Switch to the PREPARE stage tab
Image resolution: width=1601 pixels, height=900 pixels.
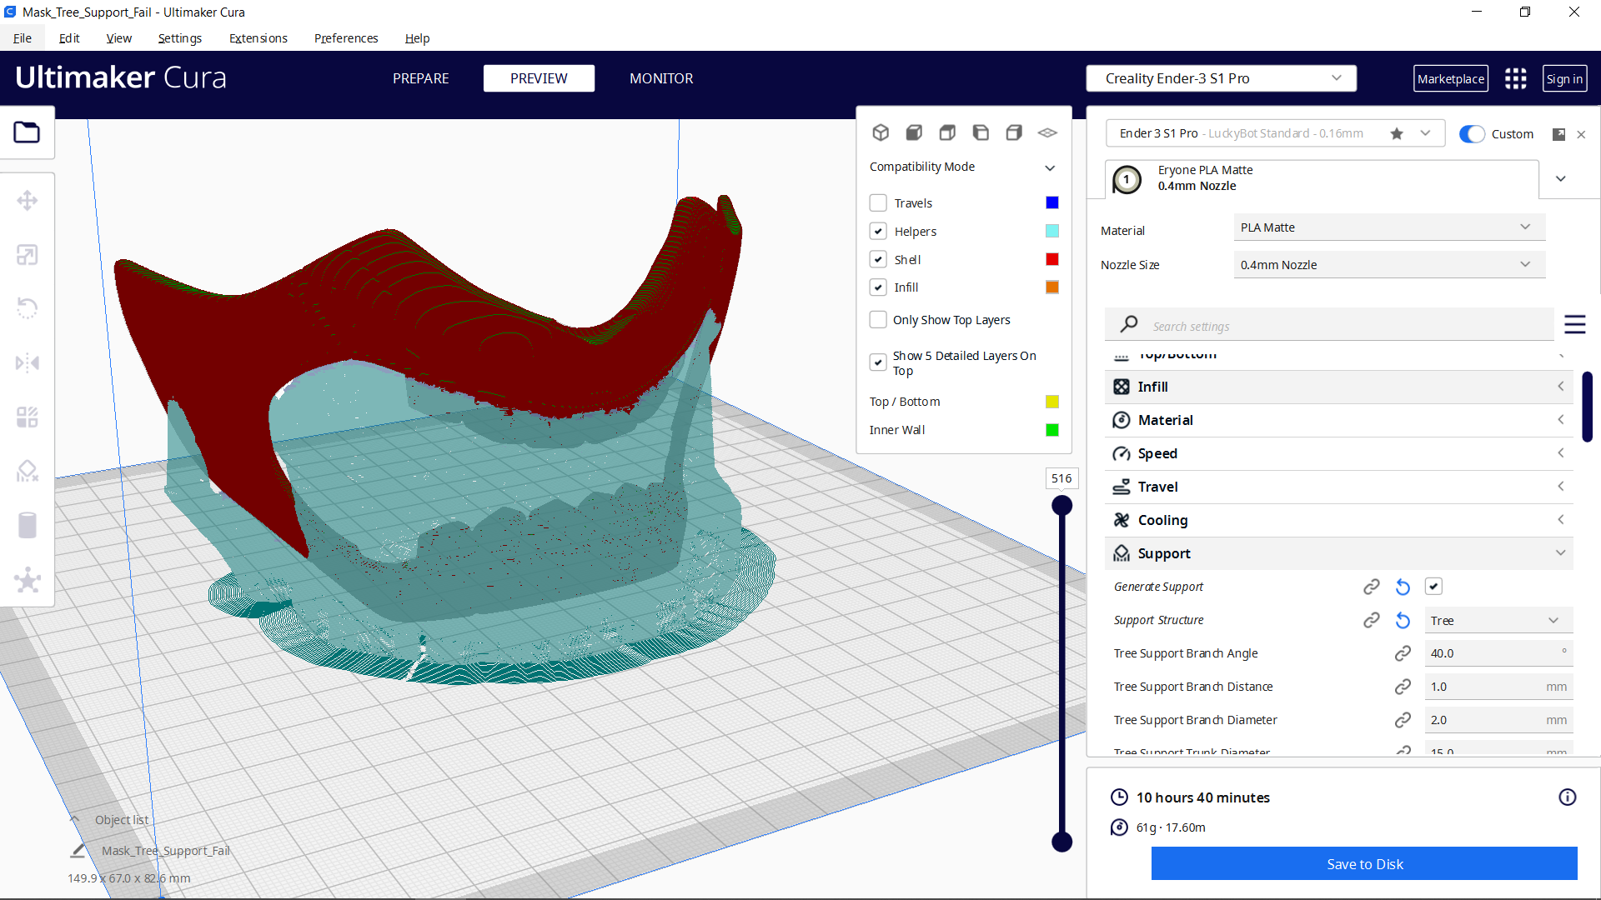tap(420, 78)
